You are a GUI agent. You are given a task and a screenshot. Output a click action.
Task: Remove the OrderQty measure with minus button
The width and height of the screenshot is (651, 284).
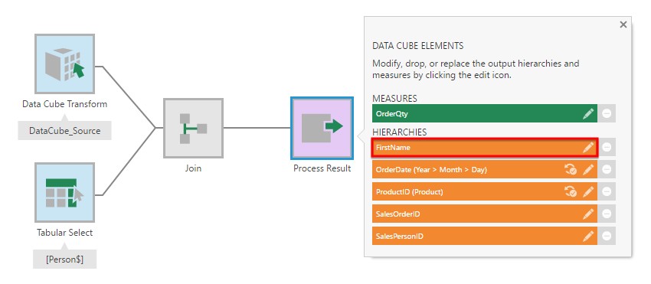tap(607, 113)
